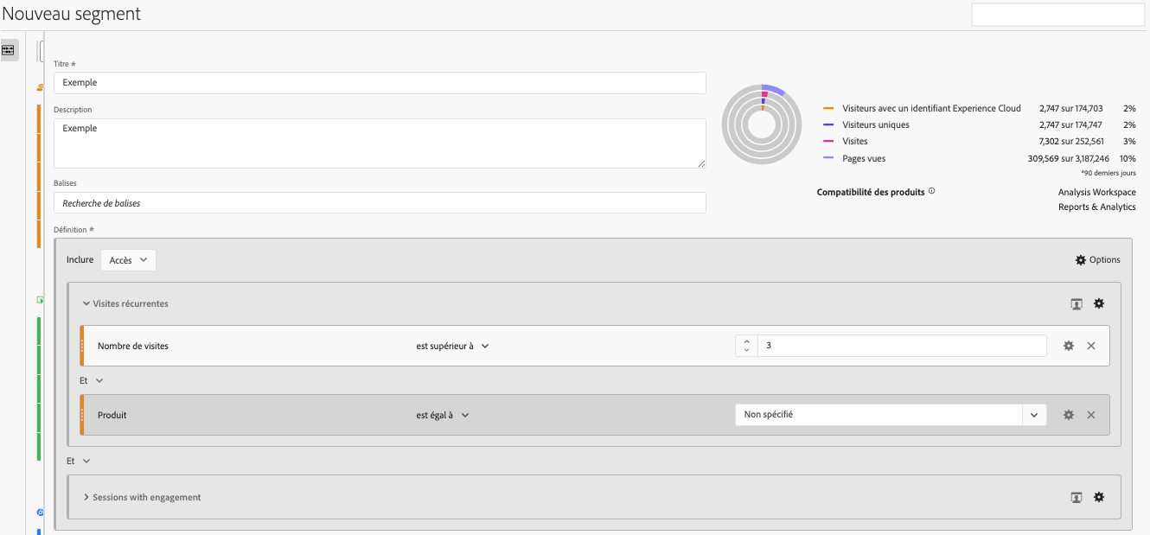The image size is (1150, 535).
Task: Click the audience icon in Visites récurrentes header
Action: click(x=1077, y=303)
